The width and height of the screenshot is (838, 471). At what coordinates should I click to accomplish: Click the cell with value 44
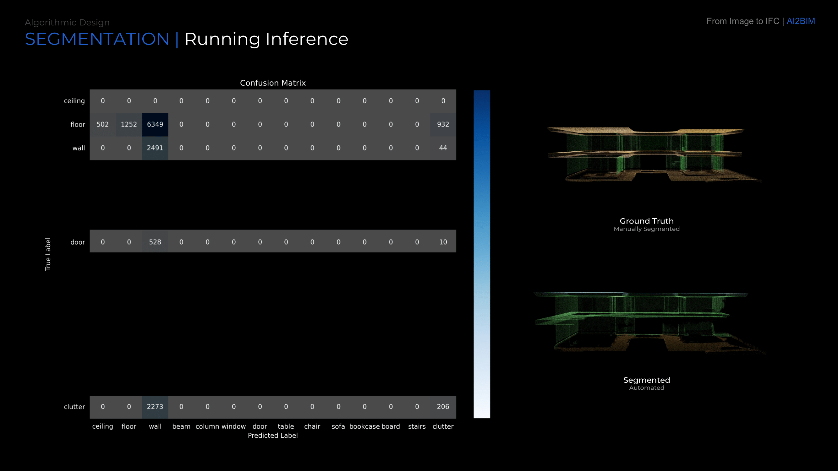(x=443, y=148)
